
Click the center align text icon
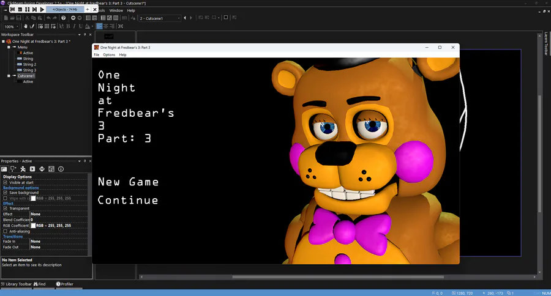point(105,26)
